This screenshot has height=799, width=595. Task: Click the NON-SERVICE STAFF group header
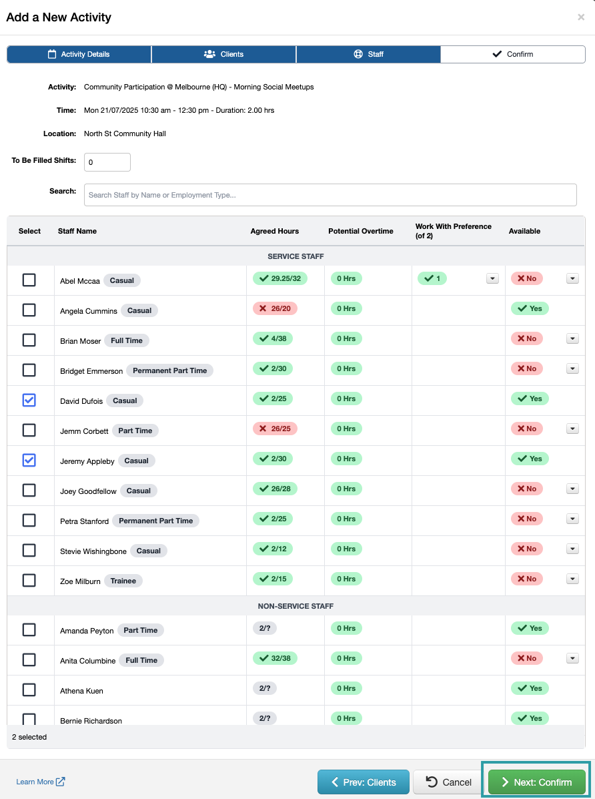pyautogui.click(x=295, y=606)
